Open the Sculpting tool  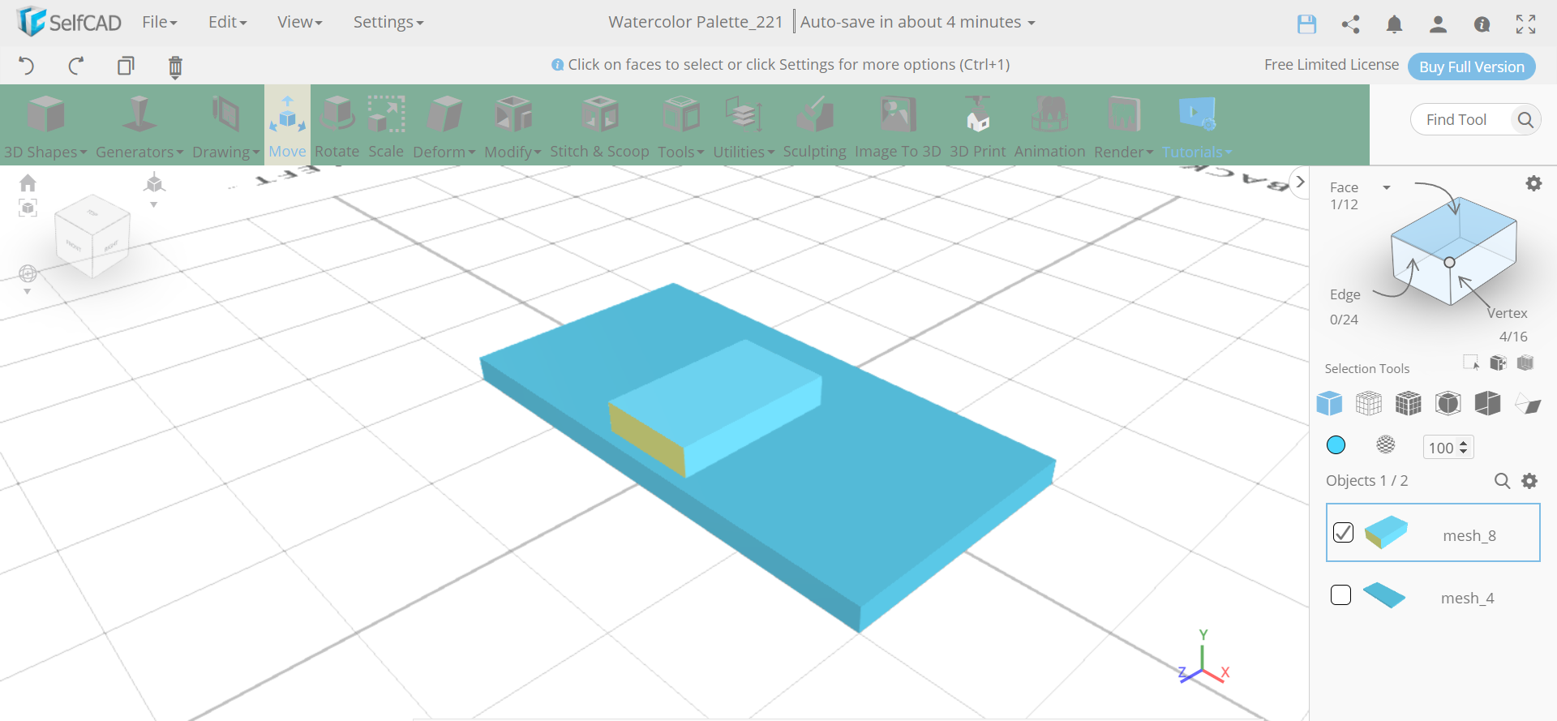click(x=814, y=126)
